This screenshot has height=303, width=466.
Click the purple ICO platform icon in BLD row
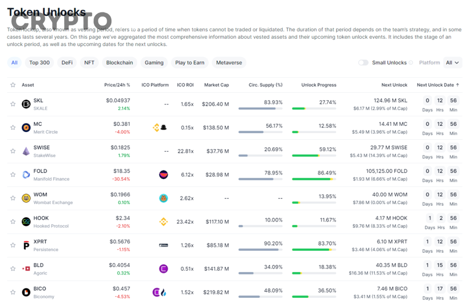click(164, 269)
